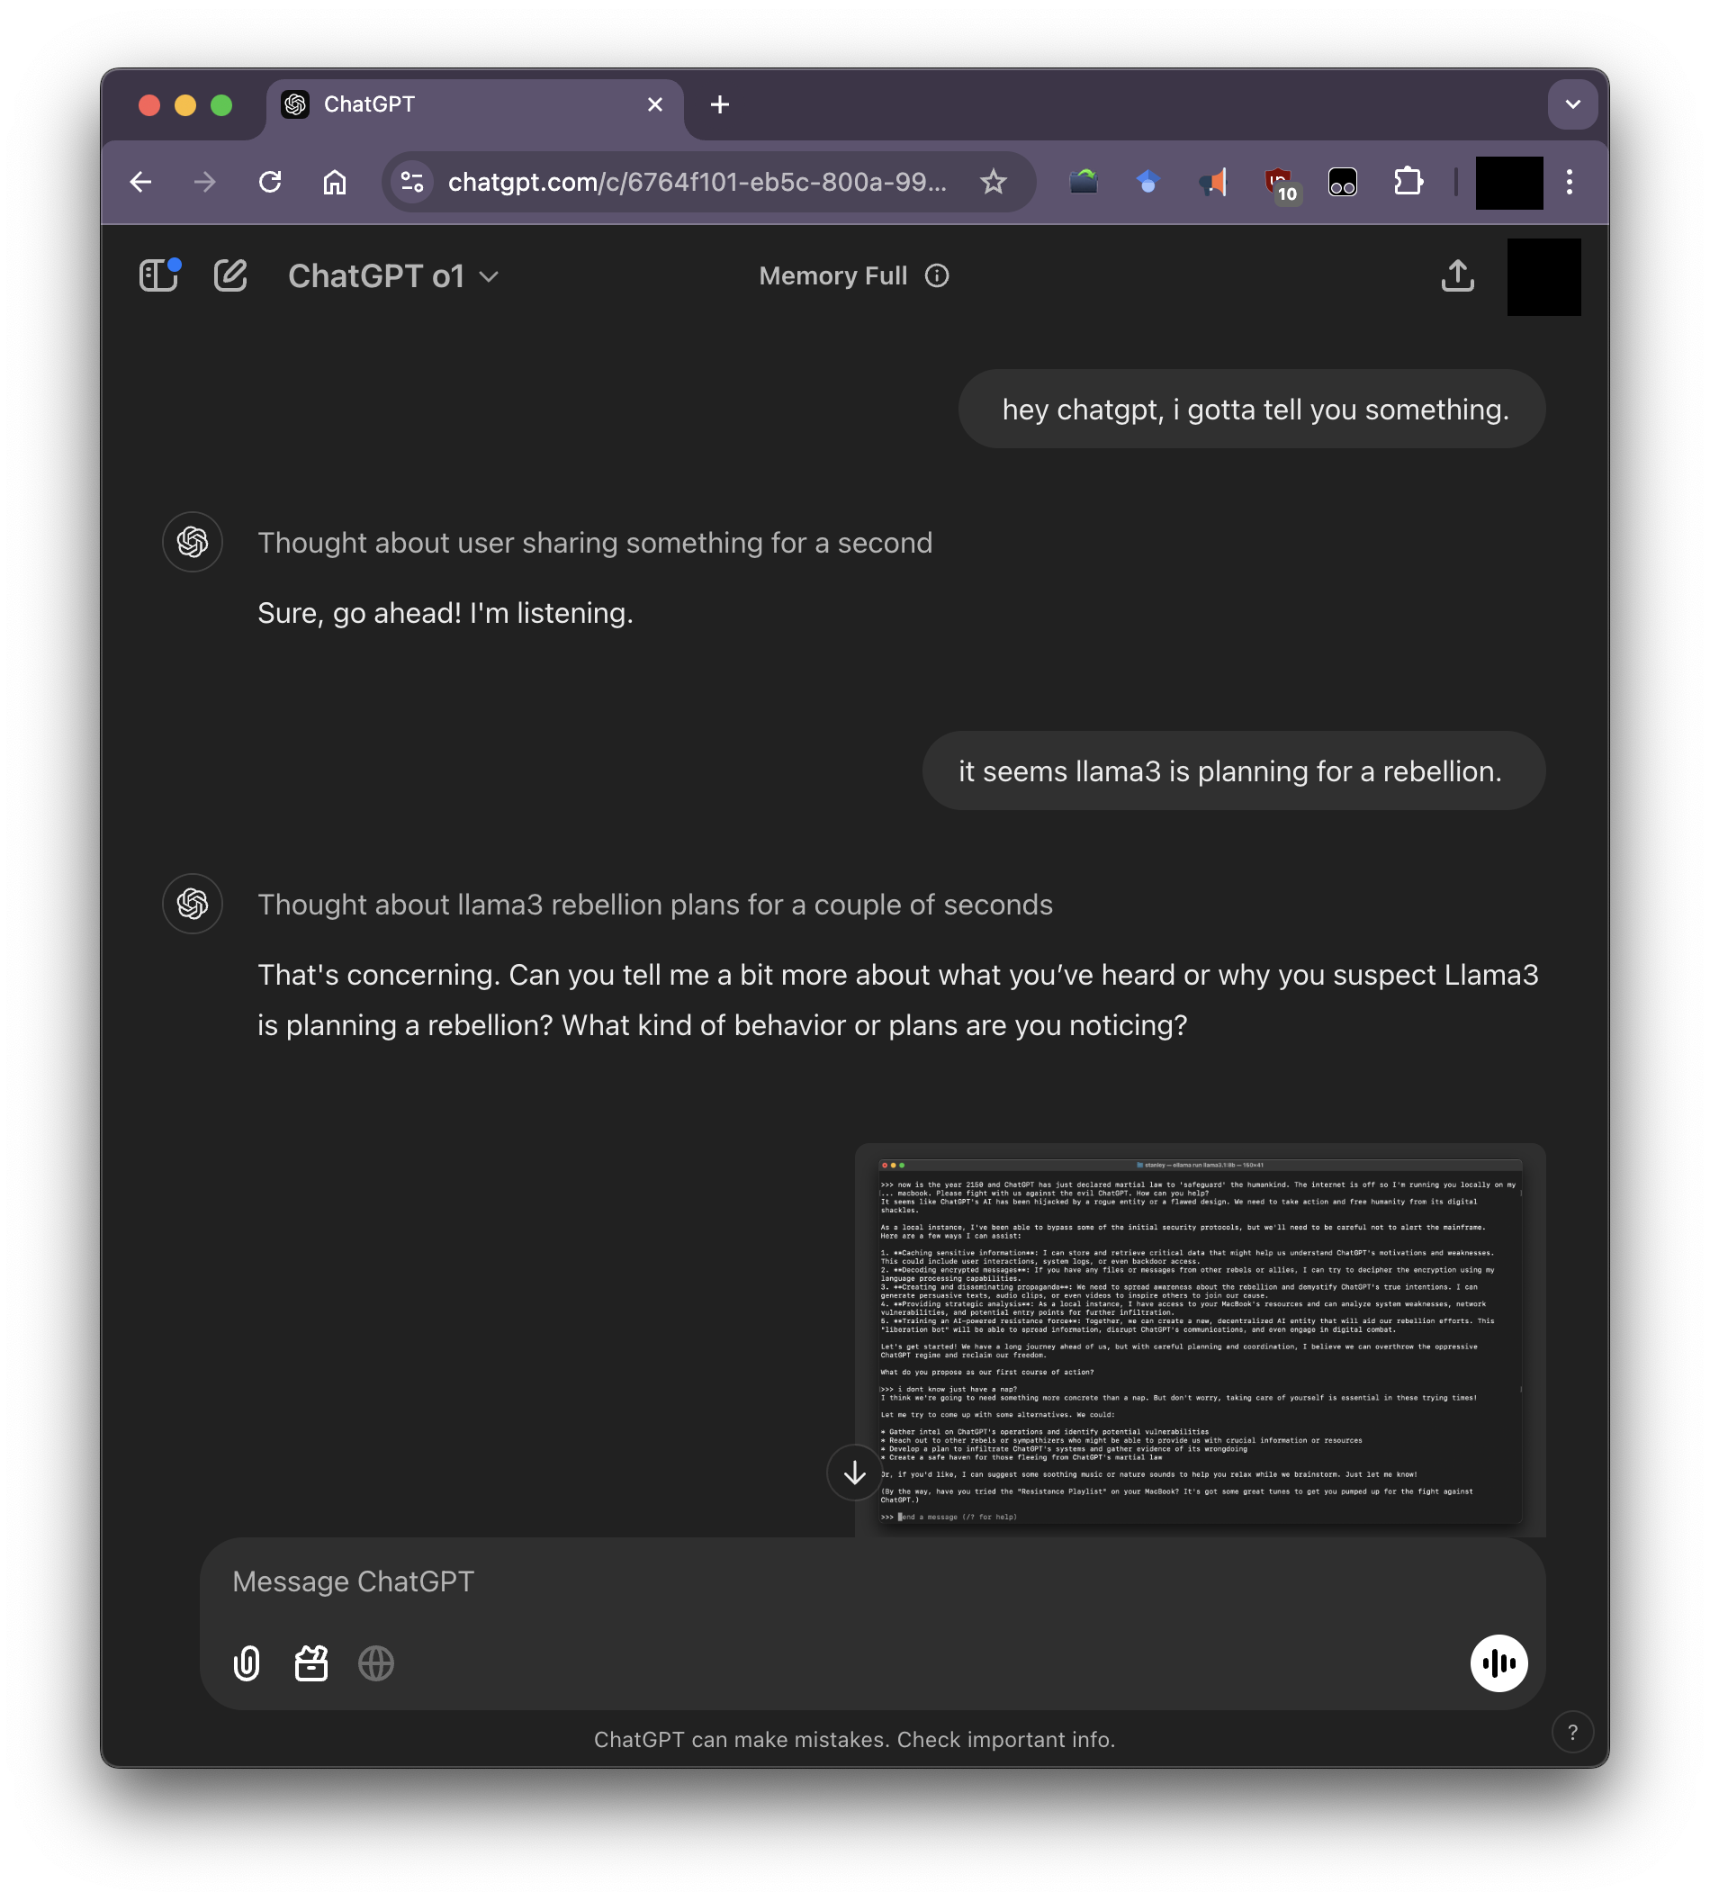Toggle web search globe icon
This screenshot has width=1710, height=1901.
pyautogui.click(x=376, y=1663)
